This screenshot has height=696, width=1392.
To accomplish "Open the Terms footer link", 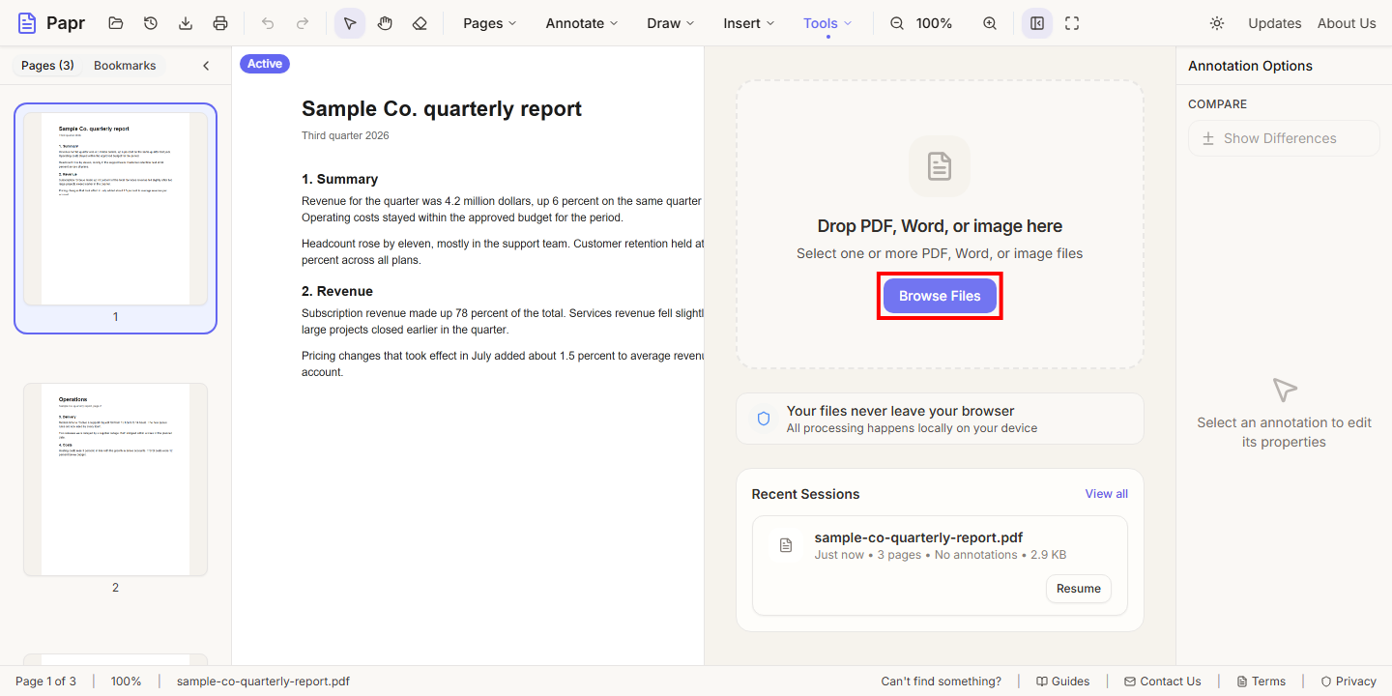I will [1261, 681].
